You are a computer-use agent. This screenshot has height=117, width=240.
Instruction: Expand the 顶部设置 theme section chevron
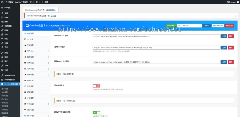49,45
